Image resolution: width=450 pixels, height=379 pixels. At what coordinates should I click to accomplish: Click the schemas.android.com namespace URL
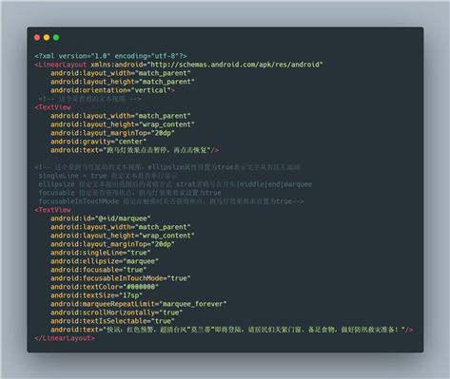(236, 65)
